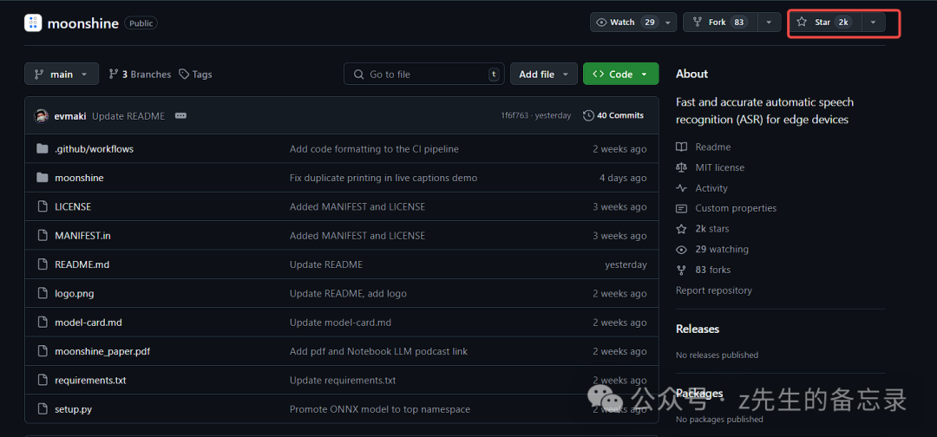Click the magnifier icon in Go to file
Image resolution: width=937 pixels, height=437 pixels.
point(358,75)
